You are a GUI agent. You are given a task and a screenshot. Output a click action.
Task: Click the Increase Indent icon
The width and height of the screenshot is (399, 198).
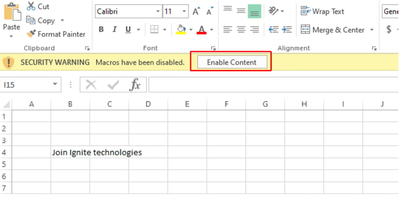(x=287, y=30)
